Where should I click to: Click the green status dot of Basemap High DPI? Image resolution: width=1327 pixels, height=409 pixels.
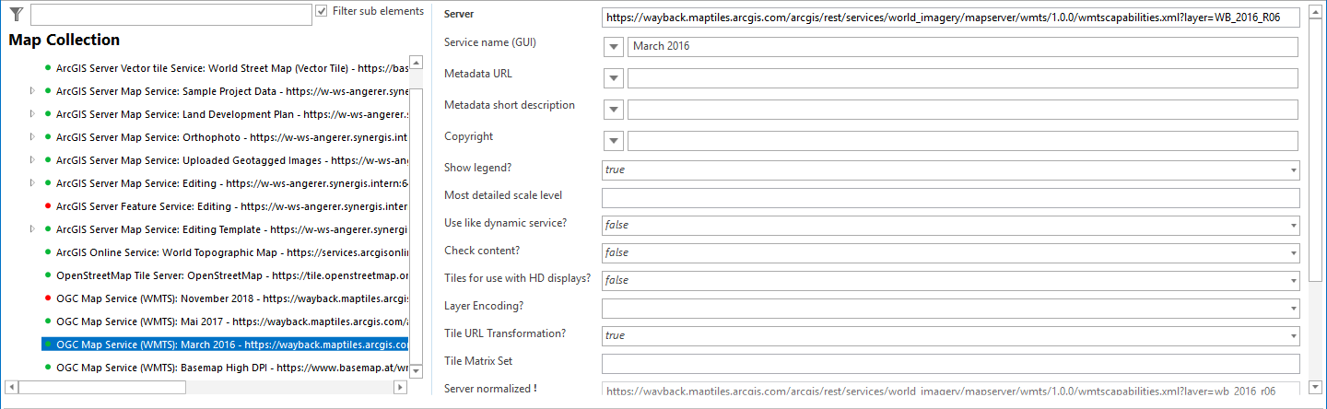pos(47,368)
